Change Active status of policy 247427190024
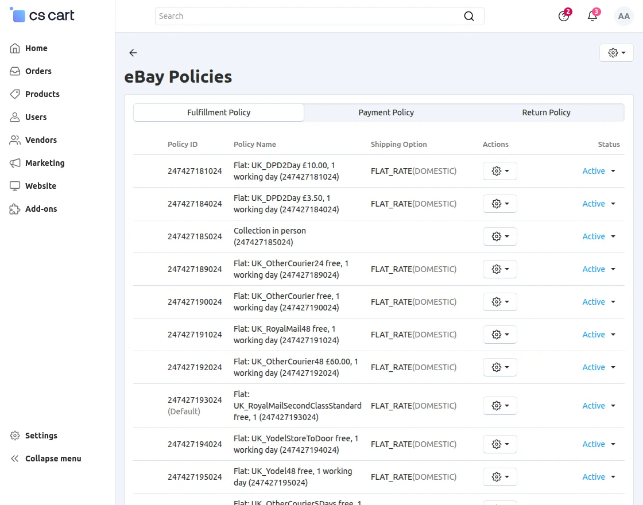The image size is (643, 505). coord(599,302)
